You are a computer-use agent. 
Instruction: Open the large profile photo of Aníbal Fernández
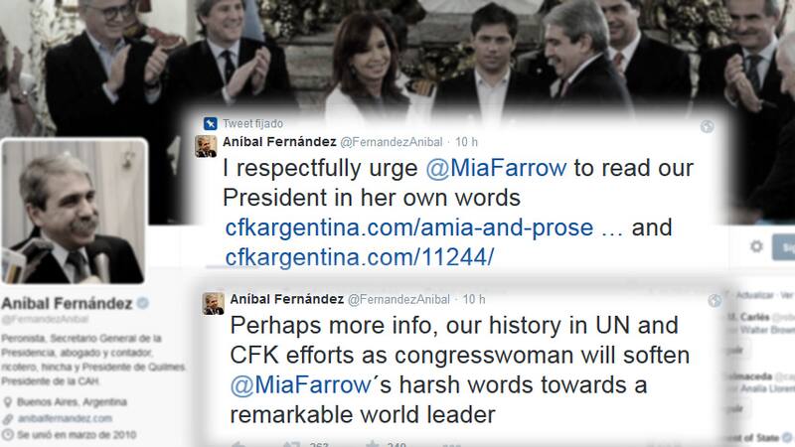[x=75, y=212]
